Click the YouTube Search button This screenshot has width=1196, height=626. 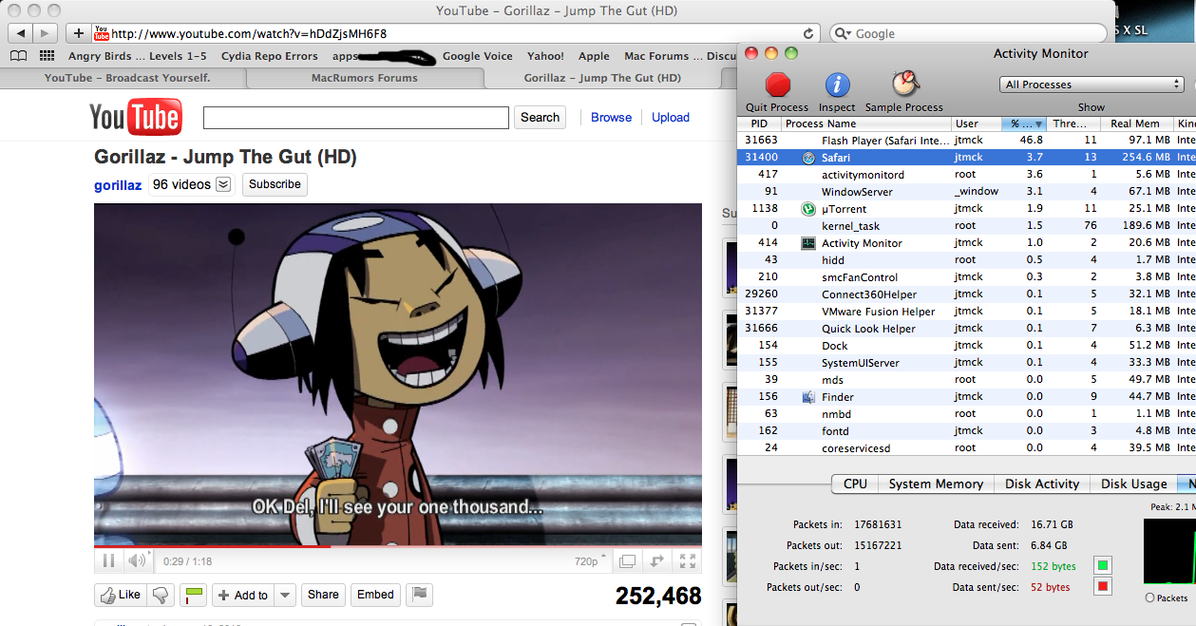point(540,118)
